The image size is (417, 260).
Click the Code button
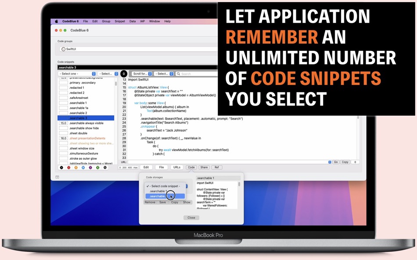tap(191, 167)
